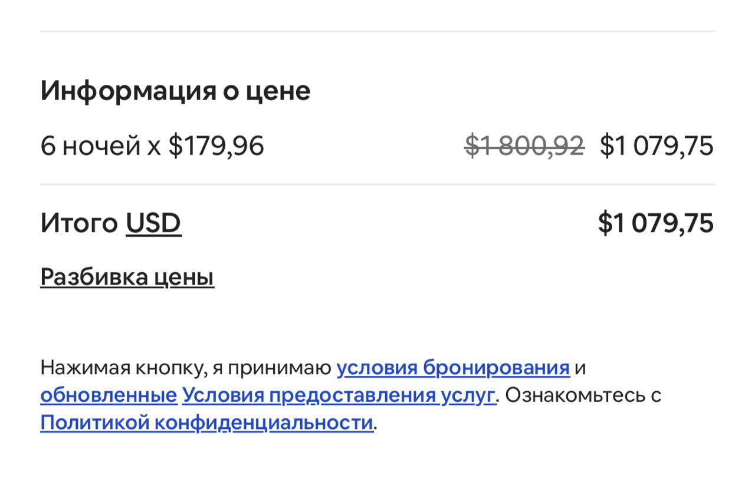Screen dimensions: 755x479
Task: Open the "условия бронирования" link
Action: (x=452, y=368)
